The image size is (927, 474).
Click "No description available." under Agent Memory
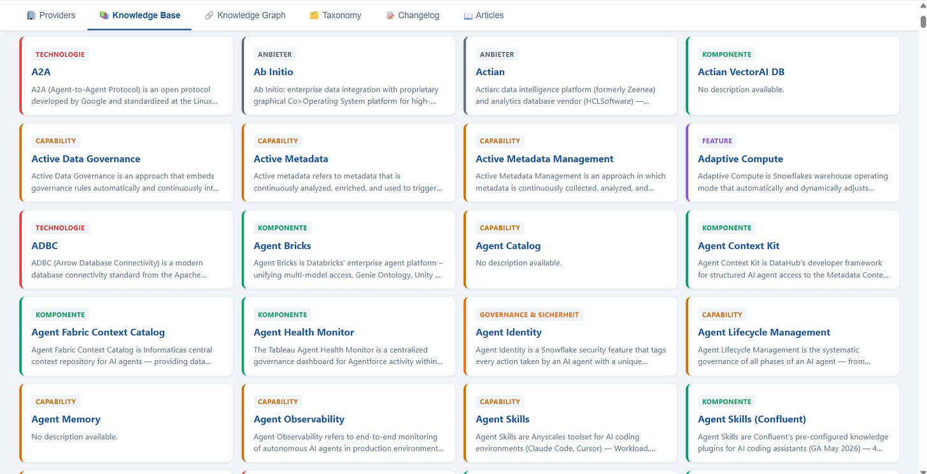(x=74, y=437)
